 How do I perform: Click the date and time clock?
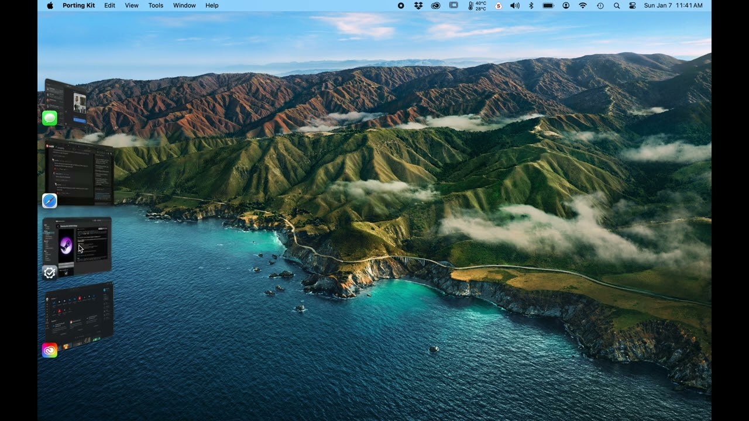point(673,5)
